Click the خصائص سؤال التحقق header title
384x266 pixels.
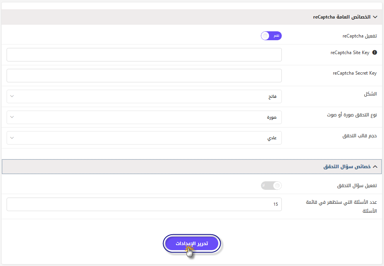(x=347, y=167)
